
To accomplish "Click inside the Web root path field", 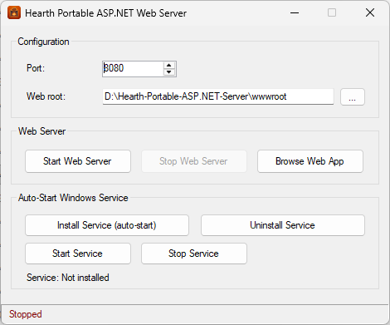I will (218, 96).
